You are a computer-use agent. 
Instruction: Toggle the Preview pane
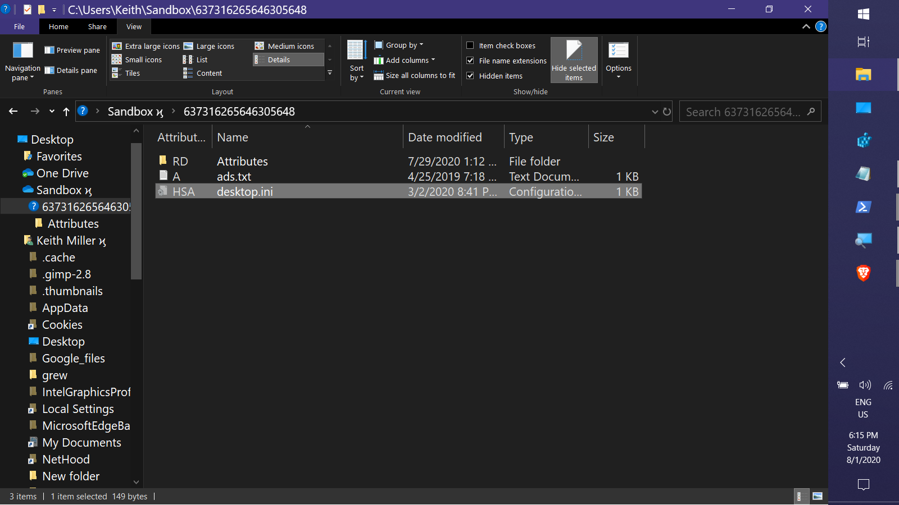pyautogui.click(x=71, y=50)
